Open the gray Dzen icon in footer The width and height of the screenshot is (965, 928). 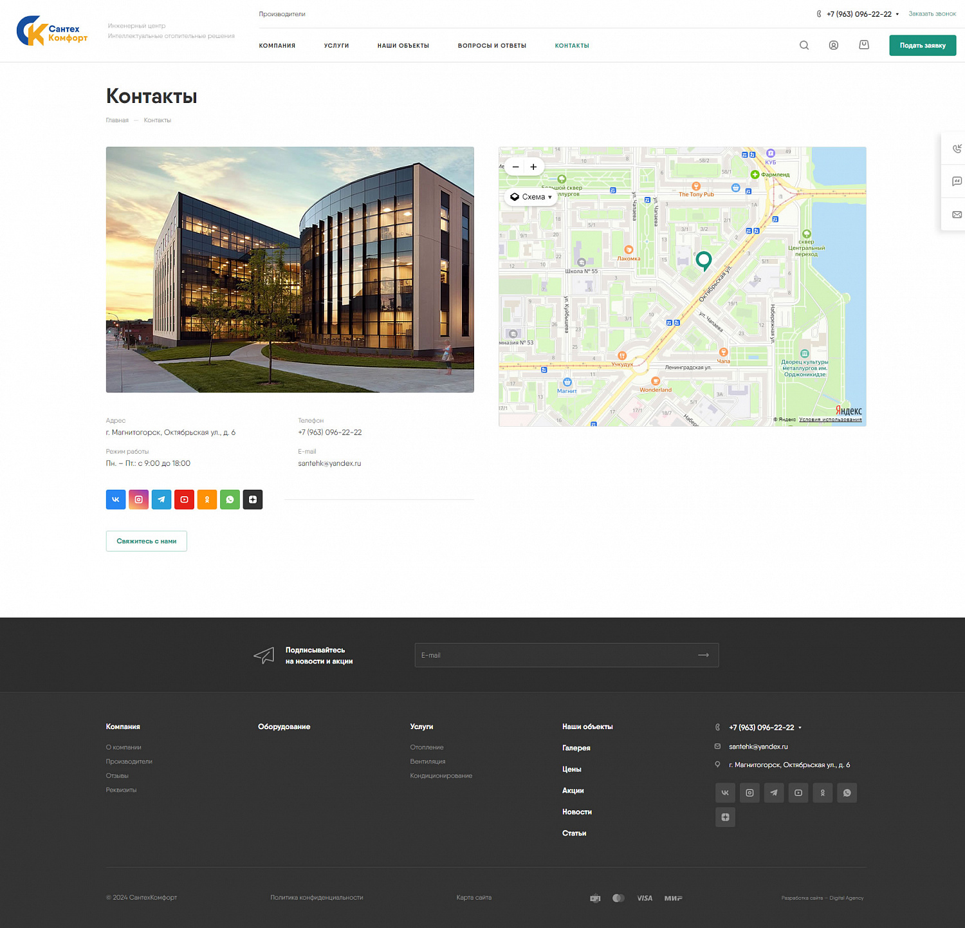725,817
